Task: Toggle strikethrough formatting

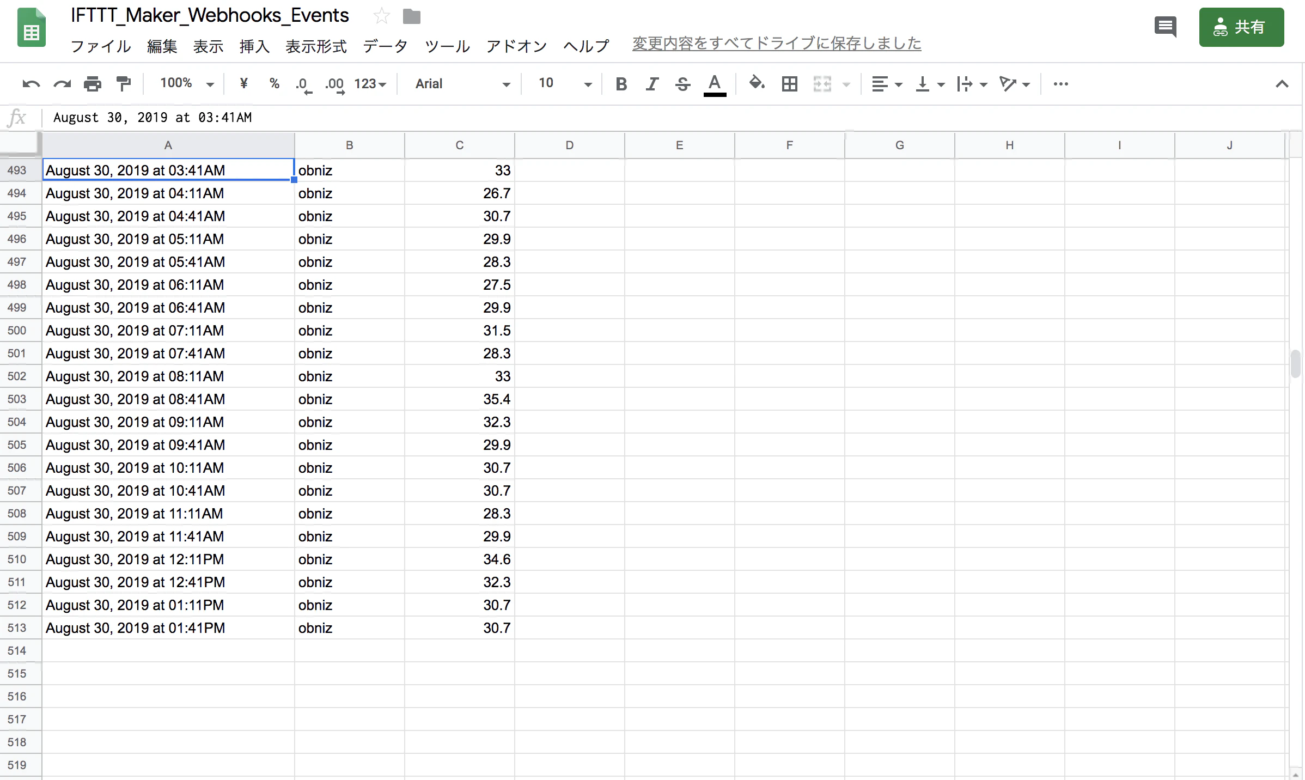Action: [x=682, y=84]
